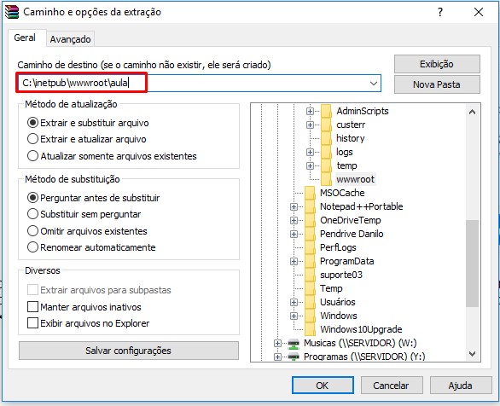The image size is (500, 406).
Task: Click the Windows10Upgrade folder icon
Action: click(310, 329)
